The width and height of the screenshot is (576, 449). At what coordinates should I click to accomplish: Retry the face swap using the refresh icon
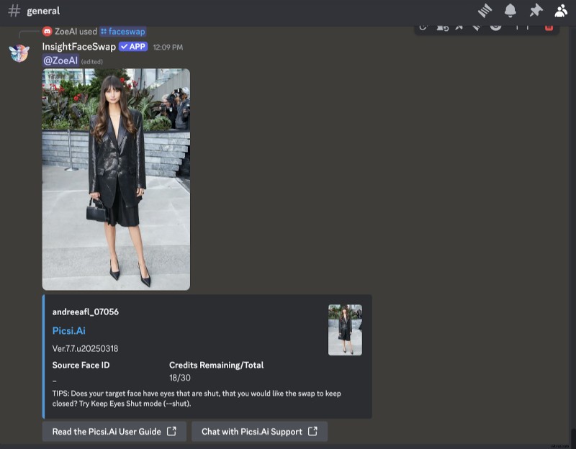click(x=422, y=27)
